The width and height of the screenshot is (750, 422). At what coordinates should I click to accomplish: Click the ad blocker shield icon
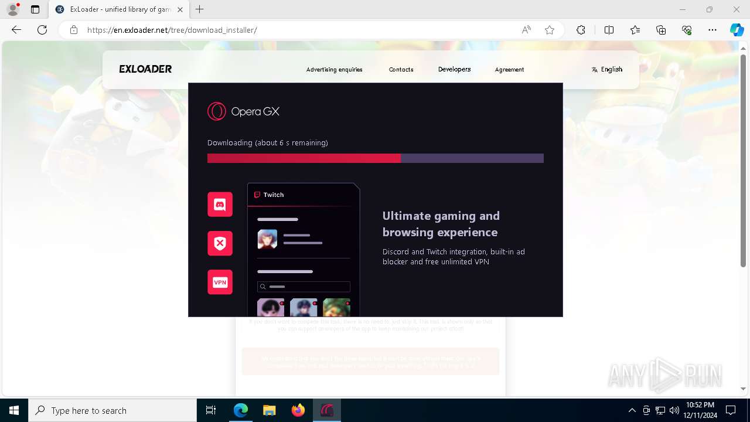220,243
